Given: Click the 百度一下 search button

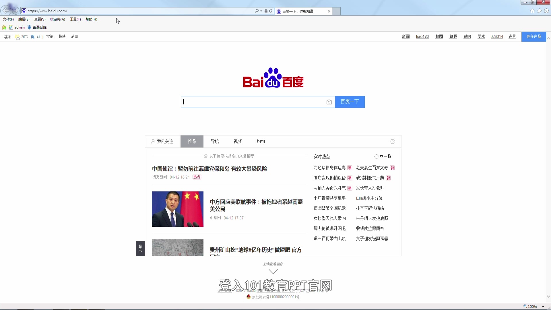Looking at the screenshot, I should click(350, 102).
